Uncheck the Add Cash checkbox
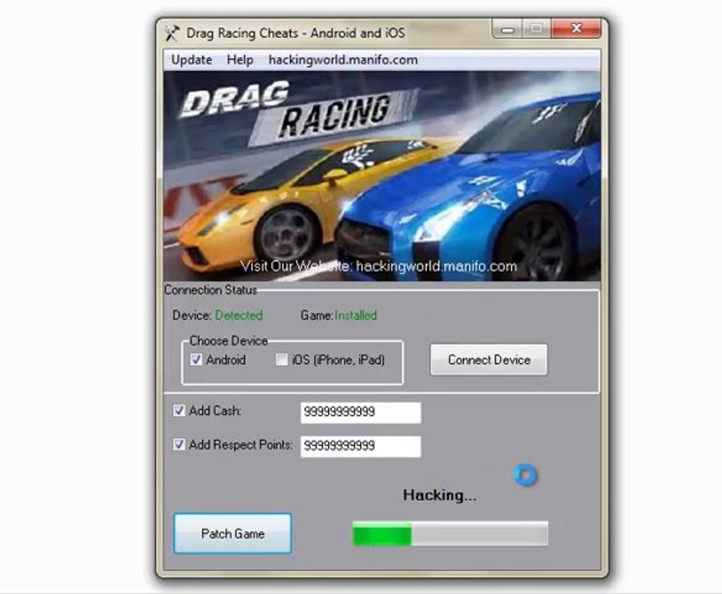This screenshot has width=722, height=594. pos(179,410)
